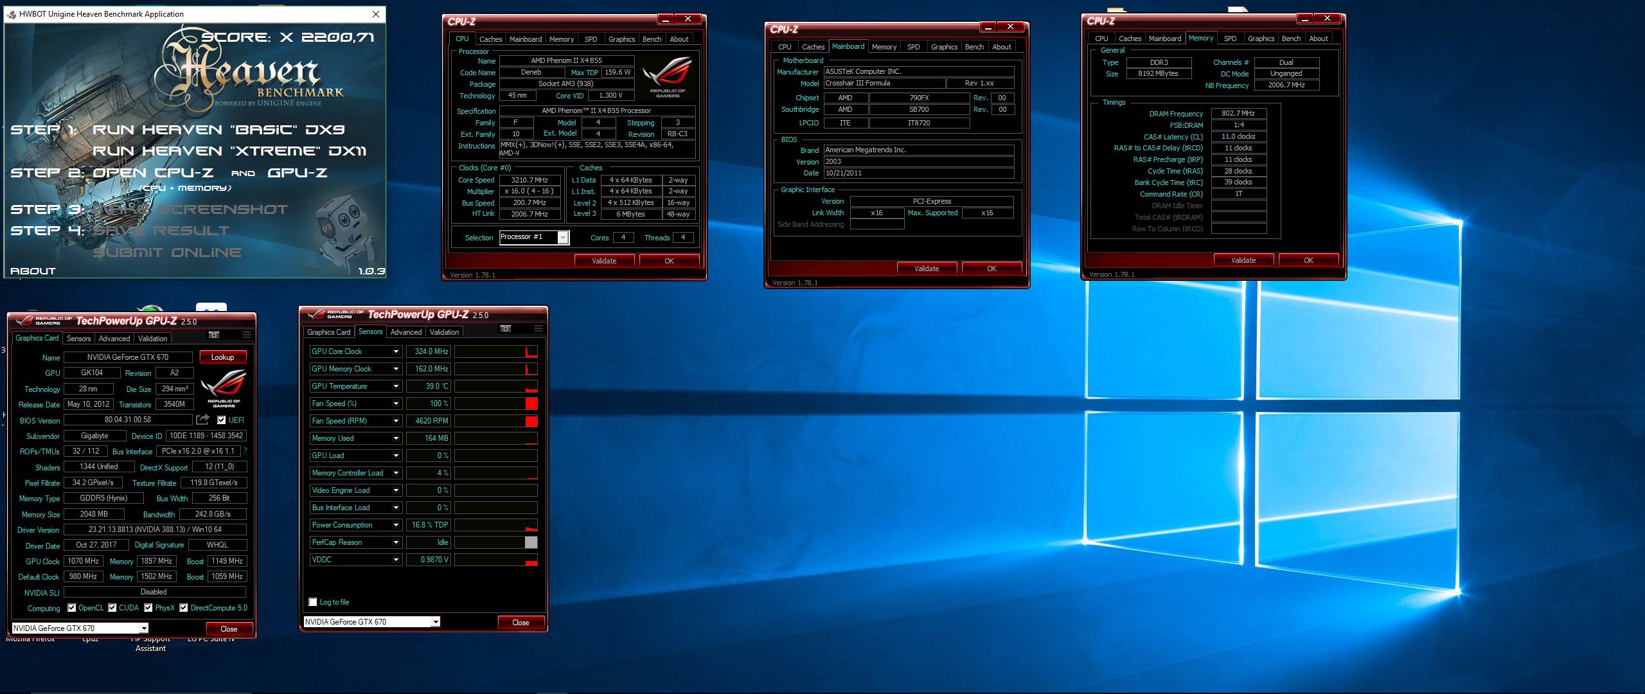Screen dimensions: 1645x694
Task: Click the motherboard model Crosshair III Formula
Action: [884, 84]
